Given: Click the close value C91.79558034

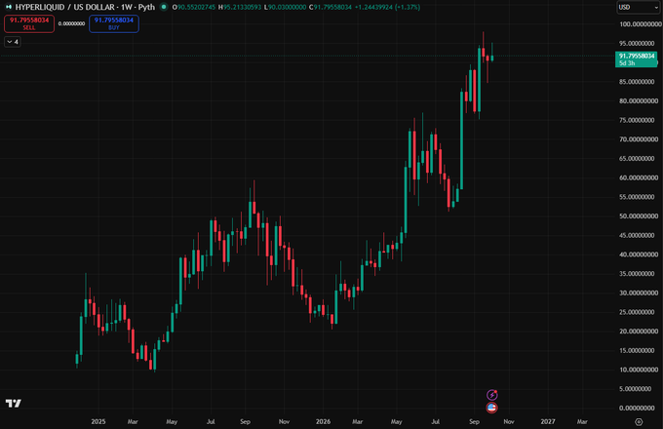Looking at the screenshot, I should pyautogui.click(x=331, y=7).
